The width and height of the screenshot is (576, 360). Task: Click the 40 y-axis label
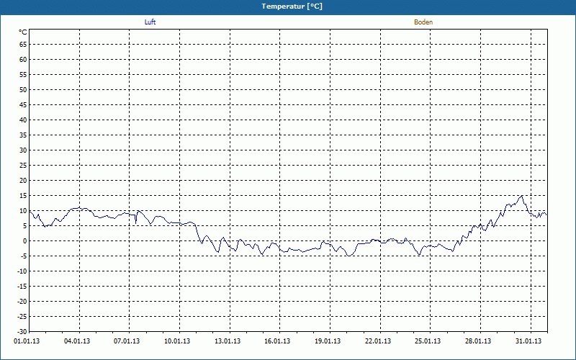(23, 120)
